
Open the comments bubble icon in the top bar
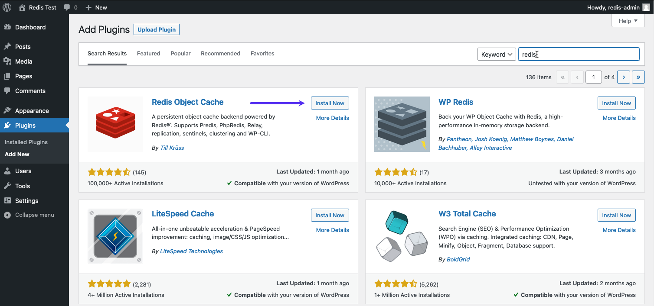coord(67,7)
